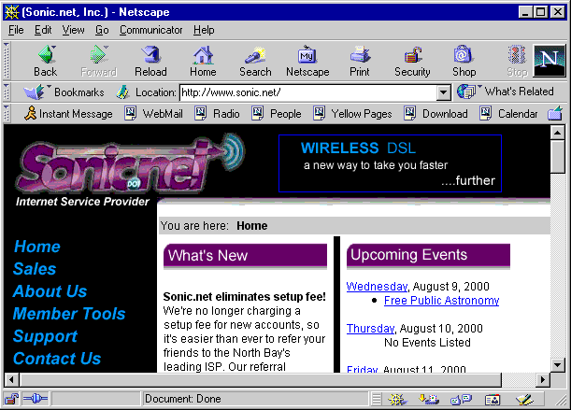Click the Contact Us sidebar link
The image size is (571, 410).
pos(57,359)
